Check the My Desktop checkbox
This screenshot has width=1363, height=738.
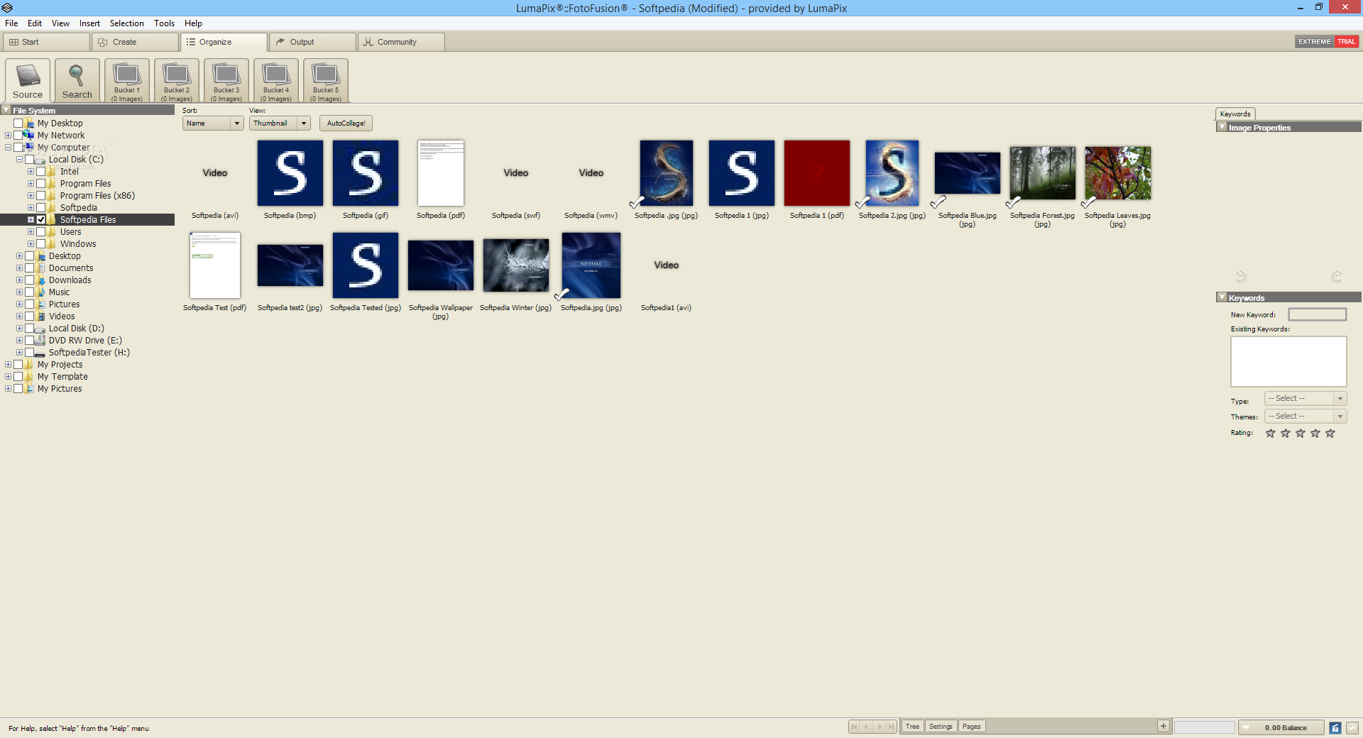18,123
